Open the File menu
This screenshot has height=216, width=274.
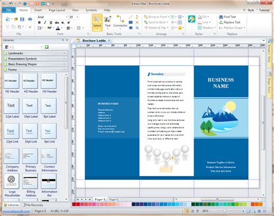click(x=9, y=10)
